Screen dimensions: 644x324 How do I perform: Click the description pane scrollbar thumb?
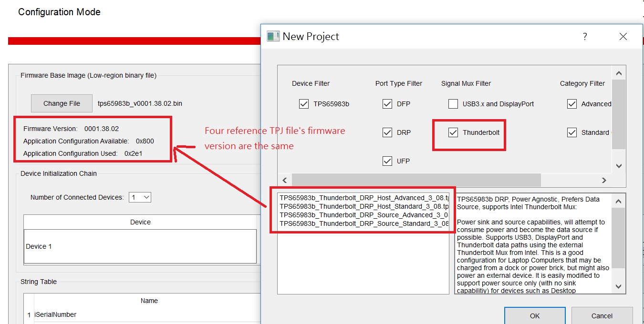point(618,238)
